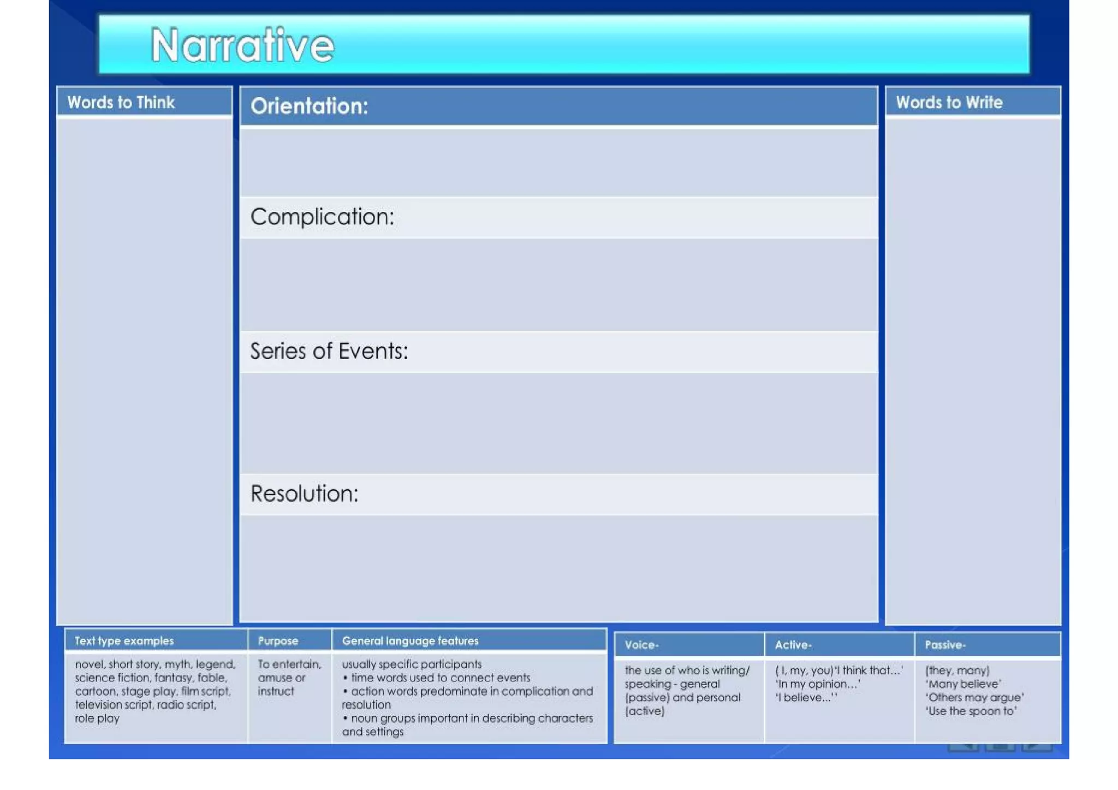The image size is (1118, 790).
Task: Click the 'Use the spoon to' line
Action: [x=971, y=711]
